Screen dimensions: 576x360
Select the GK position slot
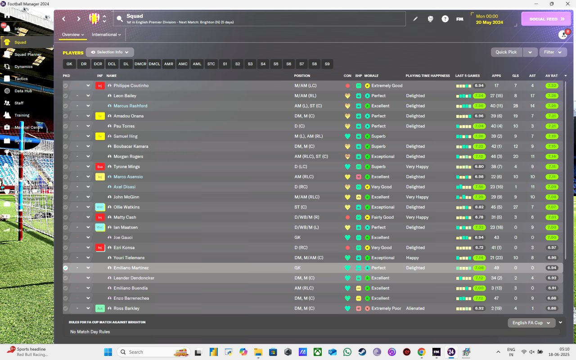(69, 64)
